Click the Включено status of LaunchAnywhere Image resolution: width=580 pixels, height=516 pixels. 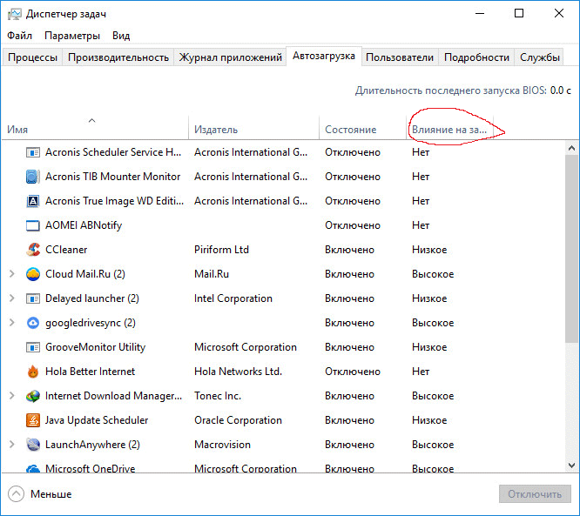coord(349,445)
